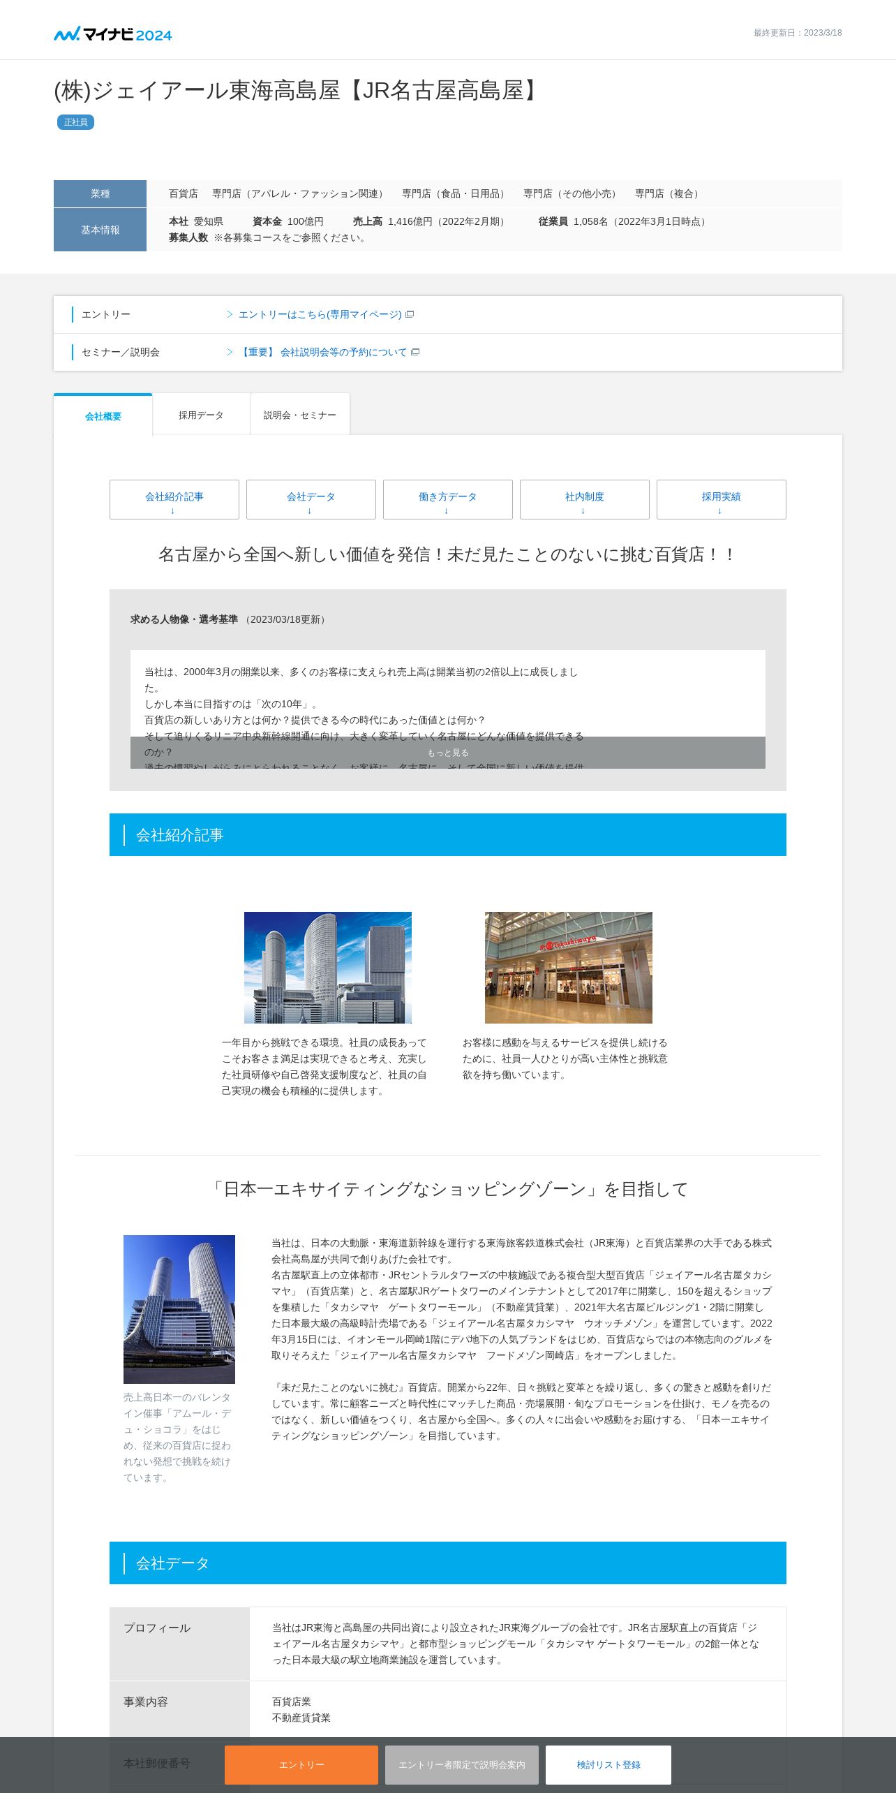The image size is (896, 1793).
Task: Click external-link icon beside 会社説明会等の予約について
Action: pyautogui.click(x=415, y=352)
